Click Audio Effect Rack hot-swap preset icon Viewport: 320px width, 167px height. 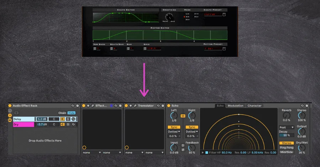click(x=73, y=106)
